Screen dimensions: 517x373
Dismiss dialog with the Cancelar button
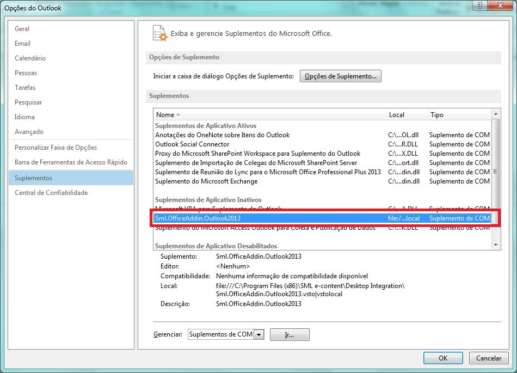488,358
